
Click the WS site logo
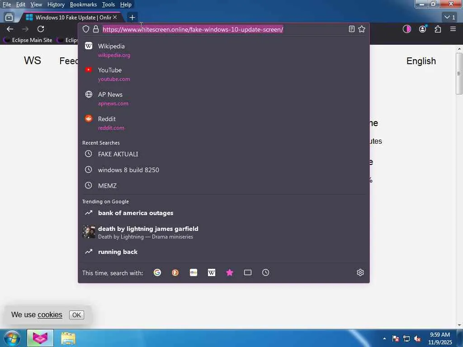[x=33, y=61]
